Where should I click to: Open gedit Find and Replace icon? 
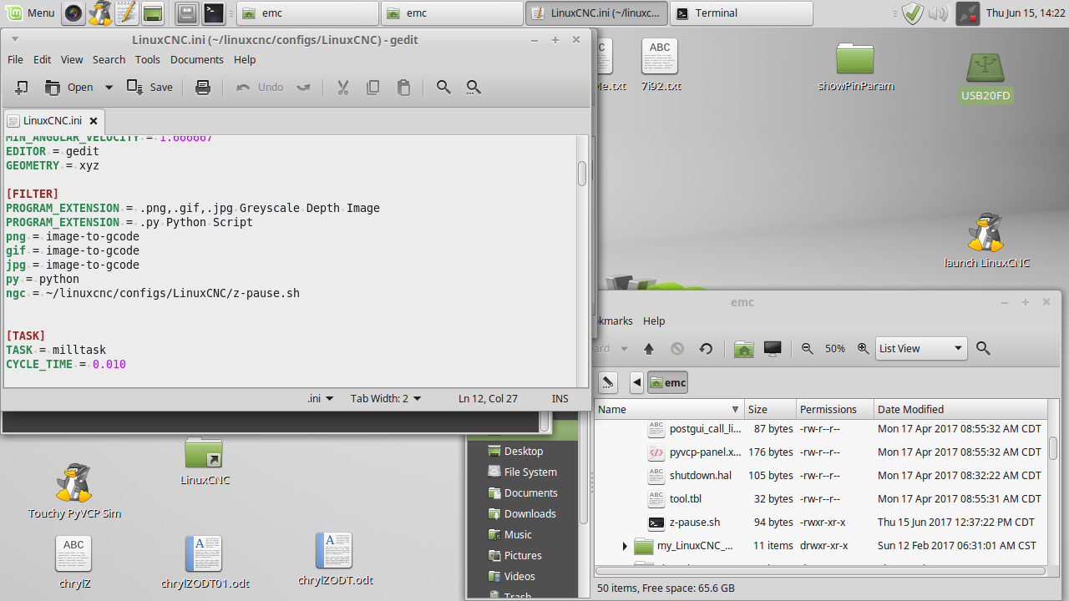474,87
